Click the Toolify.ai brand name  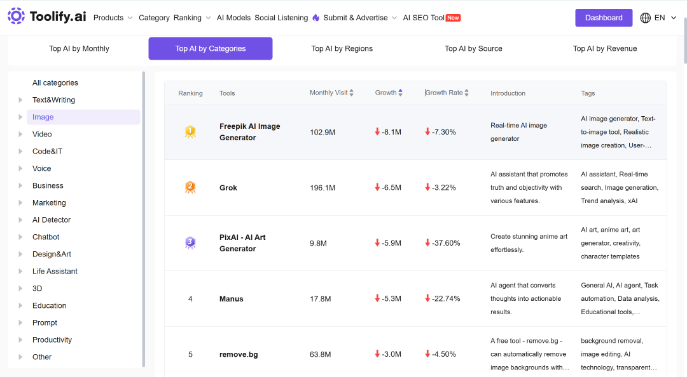58,17
